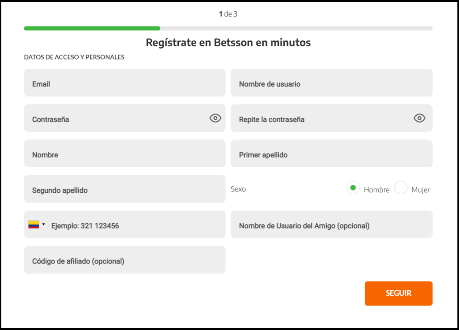
Task: Click the Mujer label text
Action: tap(420, 190)
